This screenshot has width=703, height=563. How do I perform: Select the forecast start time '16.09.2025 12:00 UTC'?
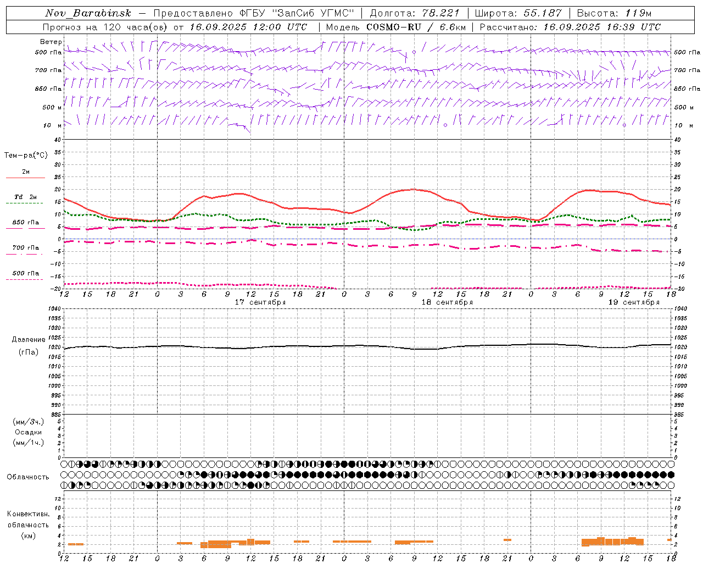(248, 27)
